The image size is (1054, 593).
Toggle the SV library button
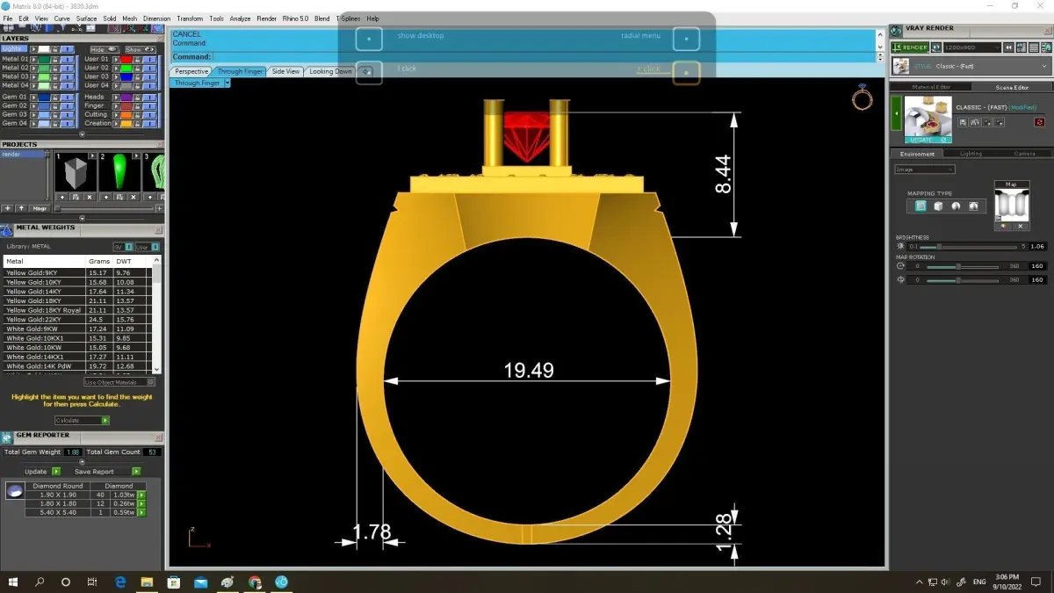pos(123,247)
